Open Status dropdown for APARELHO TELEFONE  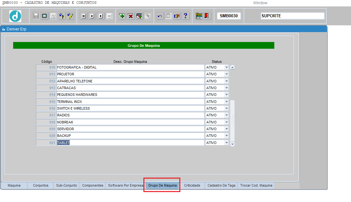tap(227, 81)
